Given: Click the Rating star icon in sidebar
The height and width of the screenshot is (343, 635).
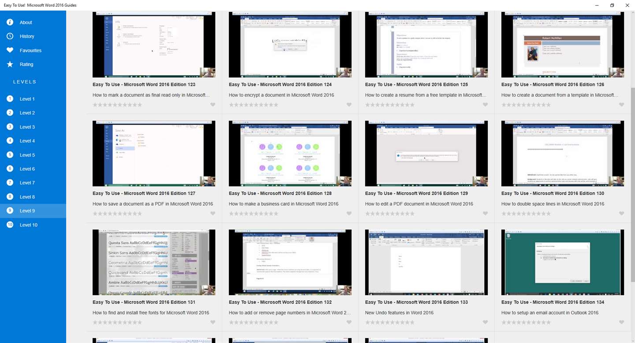Looking at the screenshot, I should point(10,64).
